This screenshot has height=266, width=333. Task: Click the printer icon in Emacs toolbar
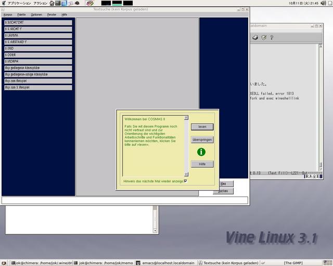[x=255, y=37]
